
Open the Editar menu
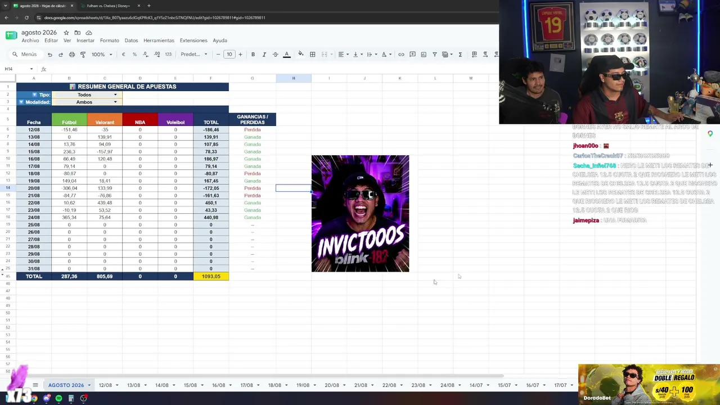pyautogui.click(x=51, y=40)
